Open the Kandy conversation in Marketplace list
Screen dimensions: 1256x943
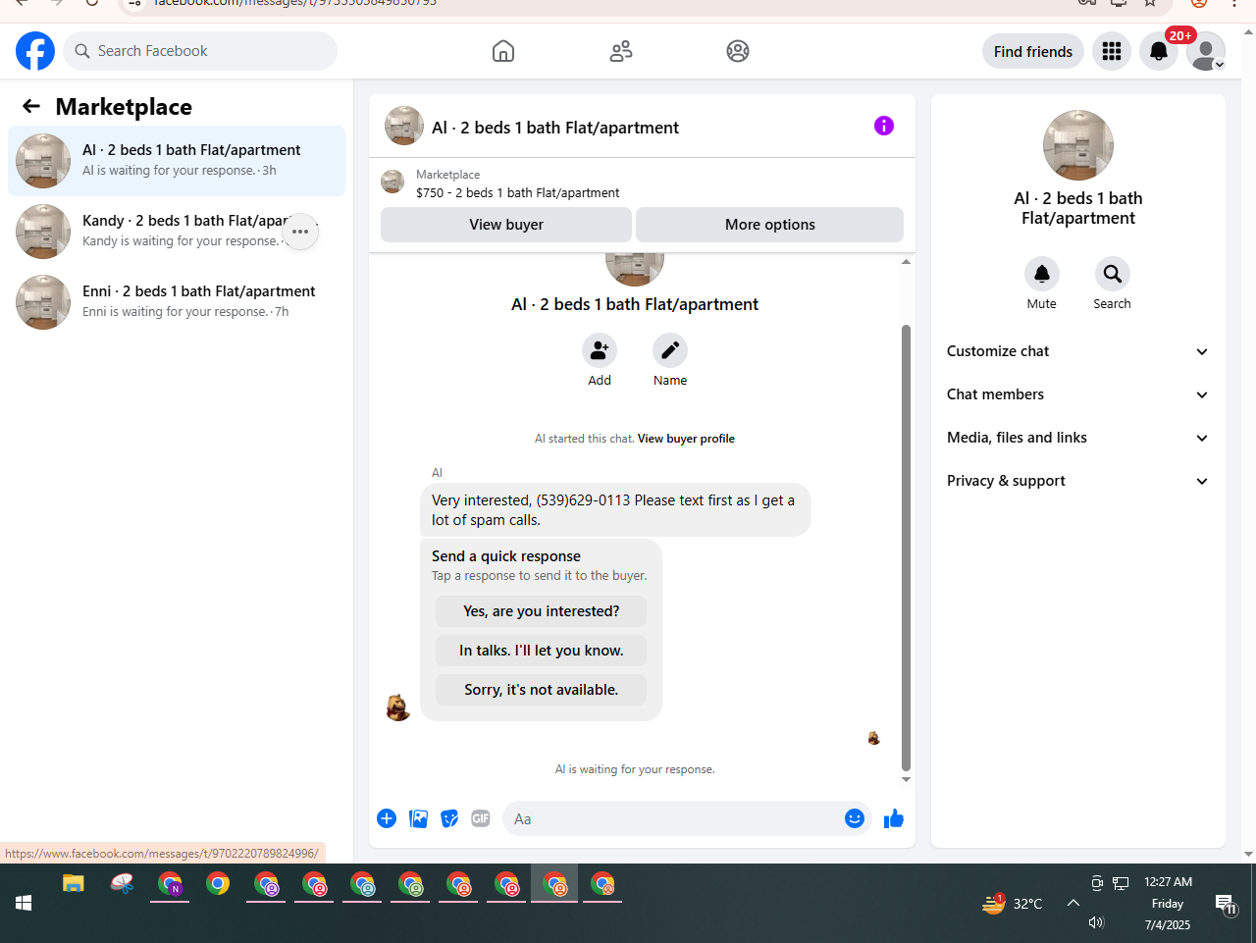[x=177, y=232]
